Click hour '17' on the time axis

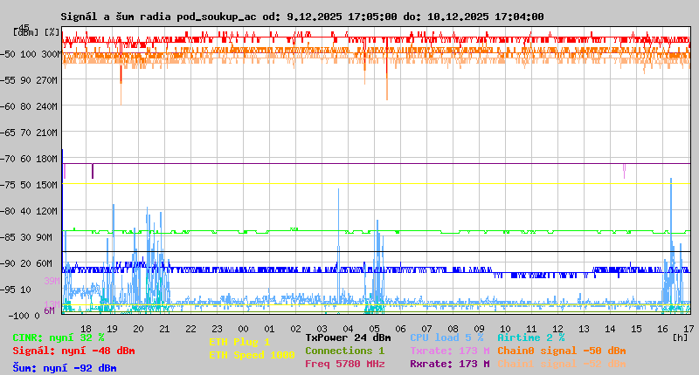(689, 329)
